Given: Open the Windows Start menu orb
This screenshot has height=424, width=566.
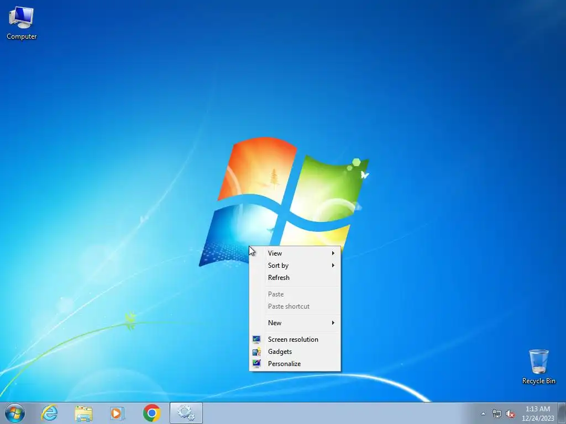Looking at the screenshot, I should 15,413.
